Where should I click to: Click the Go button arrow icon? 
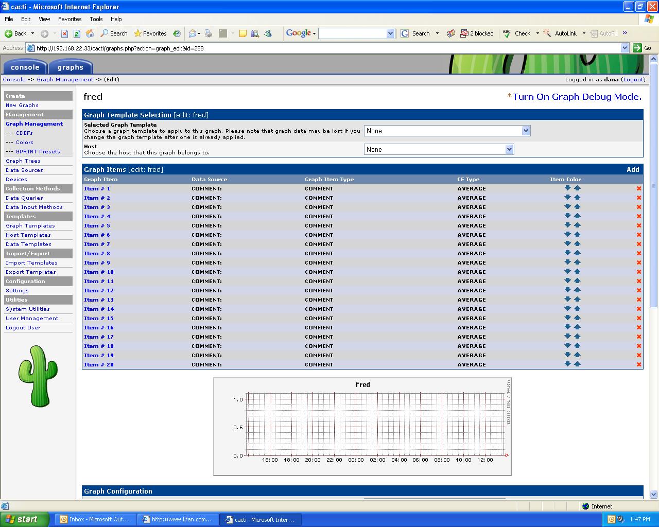637,48
